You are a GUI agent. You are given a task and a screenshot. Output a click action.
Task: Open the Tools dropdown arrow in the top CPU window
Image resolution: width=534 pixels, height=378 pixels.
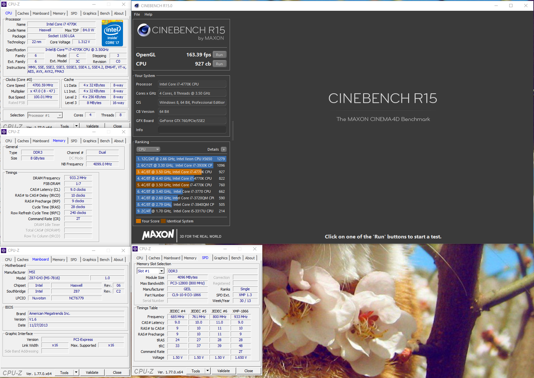pyautogui.click(x=76, y=126)
